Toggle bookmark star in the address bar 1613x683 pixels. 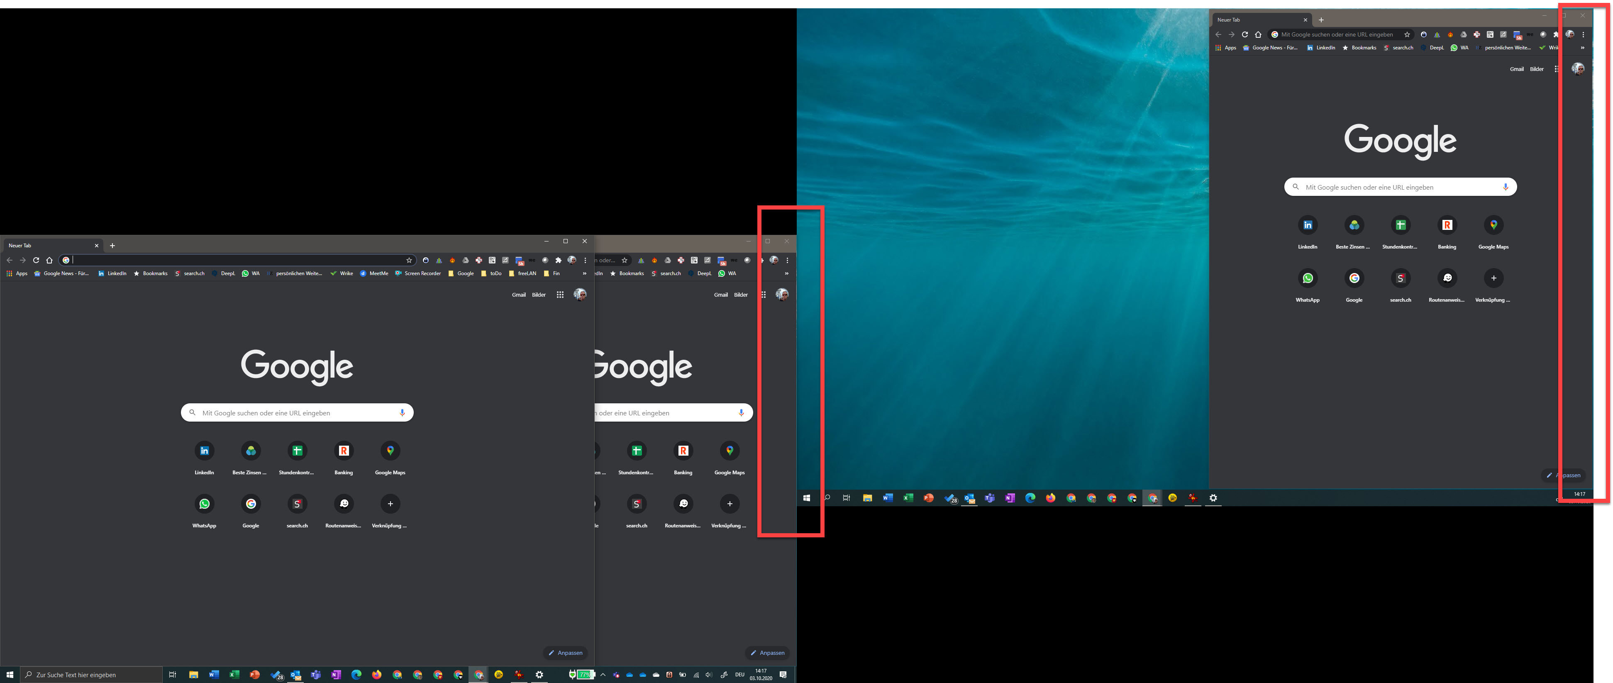click(x=408, y=260)
